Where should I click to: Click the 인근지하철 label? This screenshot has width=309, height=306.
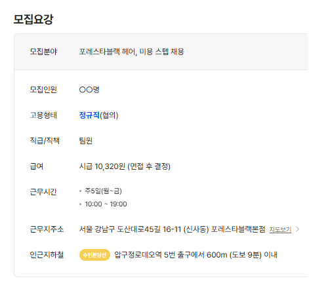[47, 255]
